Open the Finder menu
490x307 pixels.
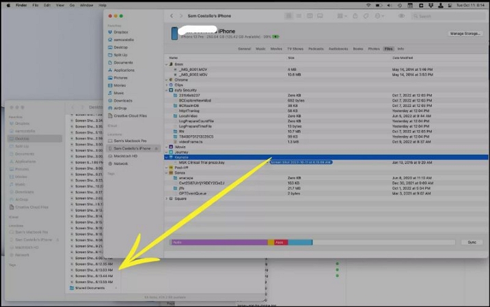pos(21,5)
